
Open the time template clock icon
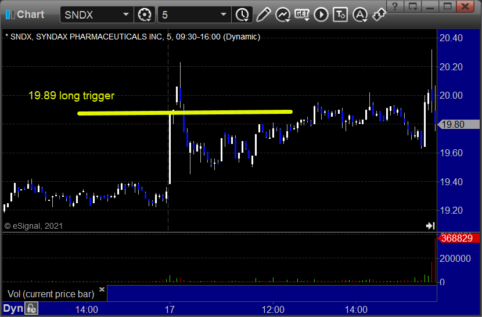pyautogui.click(x=242, y=15)
